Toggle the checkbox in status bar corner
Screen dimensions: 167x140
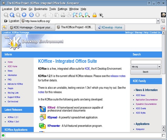(163, 135)
